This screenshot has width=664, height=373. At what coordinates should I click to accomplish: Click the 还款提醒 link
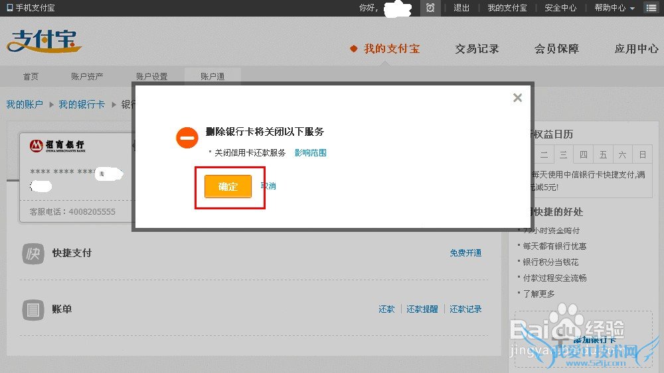click(422, 309)
